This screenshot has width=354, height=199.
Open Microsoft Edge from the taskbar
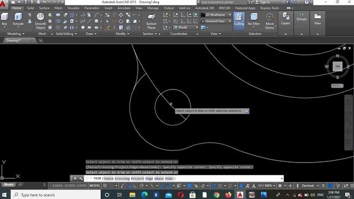[x=144, y=195]
